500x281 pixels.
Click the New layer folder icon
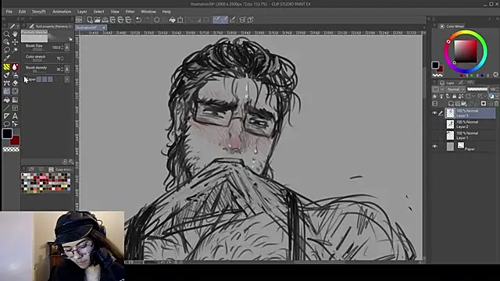coord(464,104)
